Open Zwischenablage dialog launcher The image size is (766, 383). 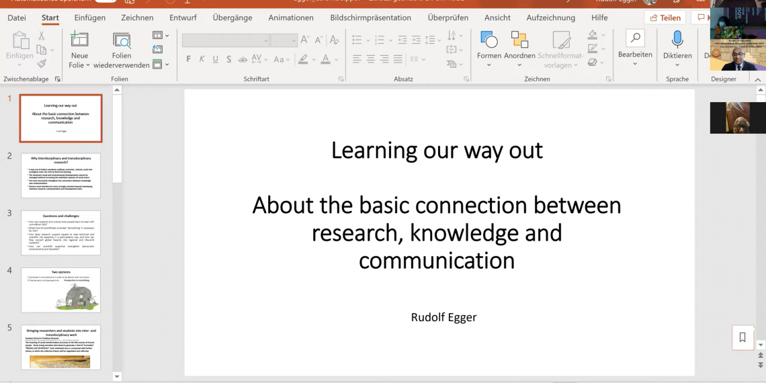coord(57,79)
